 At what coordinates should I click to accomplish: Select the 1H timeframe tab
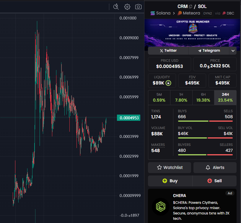coord(181,97)
